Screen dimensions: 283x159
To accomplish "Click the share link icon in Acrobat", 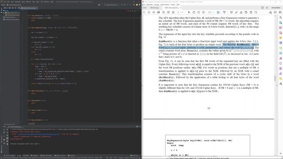I will click(270, 12).
